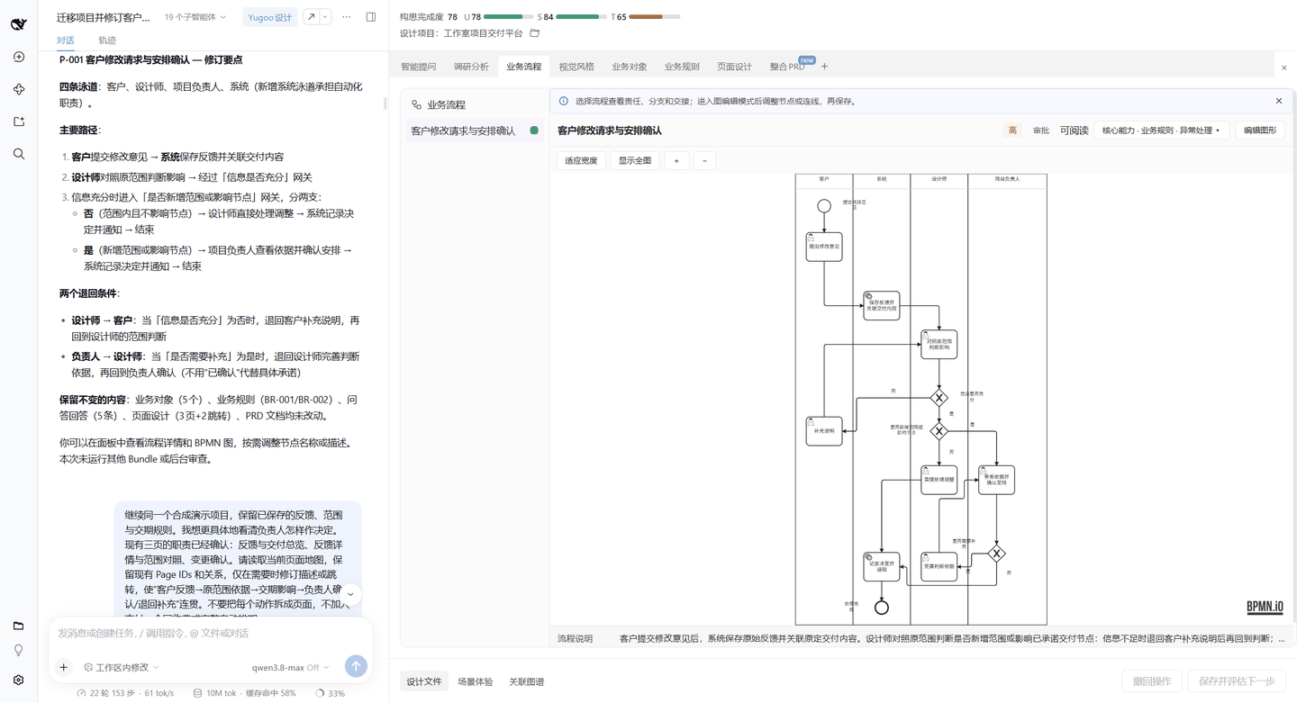Click the 业务流程 section icon in list panel
Screen dimensions: 1297x703
(x=416, y=104)
